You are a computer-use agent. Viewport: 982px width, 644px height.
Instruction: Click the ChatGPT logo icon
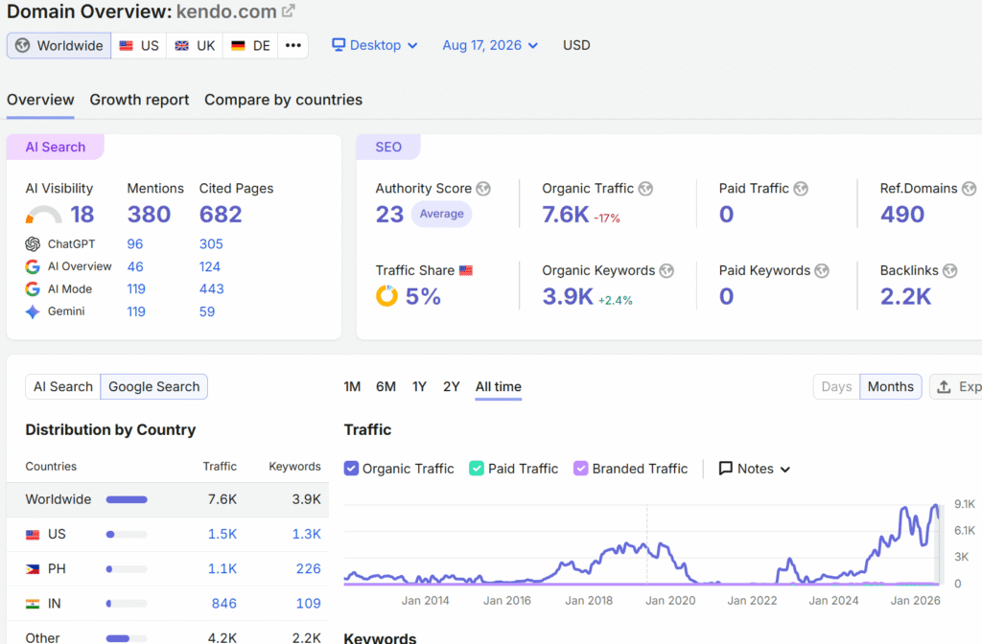33,244
